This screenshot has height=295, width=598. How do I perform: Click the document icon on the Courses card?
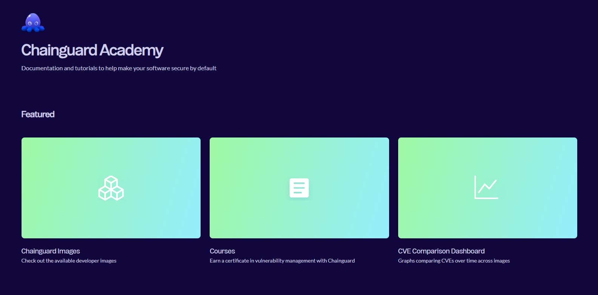pyautogui.click(x=299, y=188)
